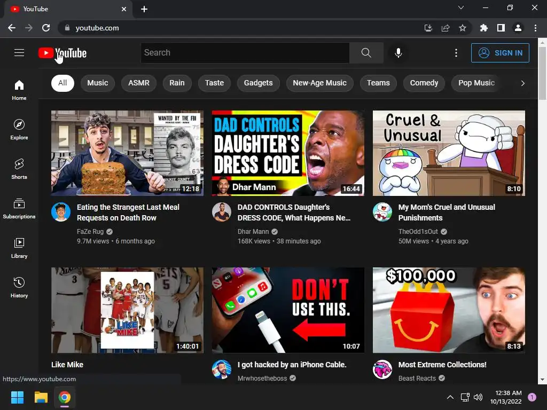547x410 pixels.
Task: Play the Don't Use This thumbnail
Action: pos(288,310)
